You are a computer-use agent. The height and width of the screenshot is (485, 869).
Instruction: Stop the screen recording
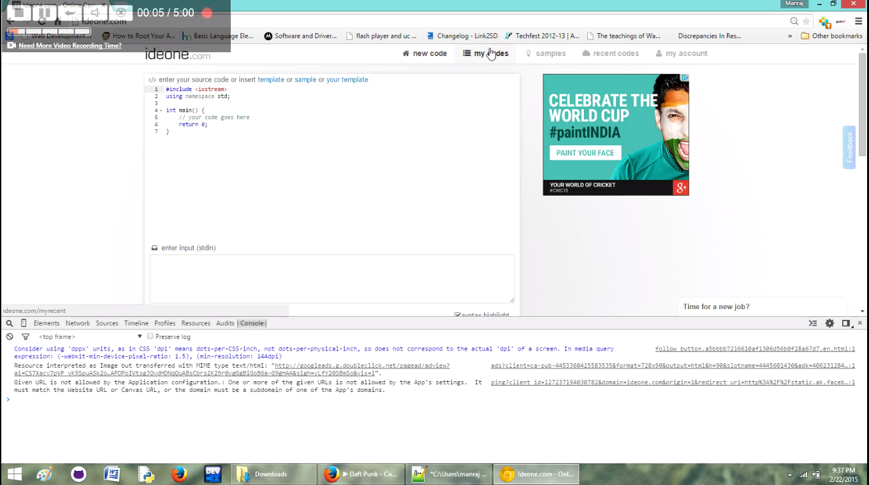(18, 12)
